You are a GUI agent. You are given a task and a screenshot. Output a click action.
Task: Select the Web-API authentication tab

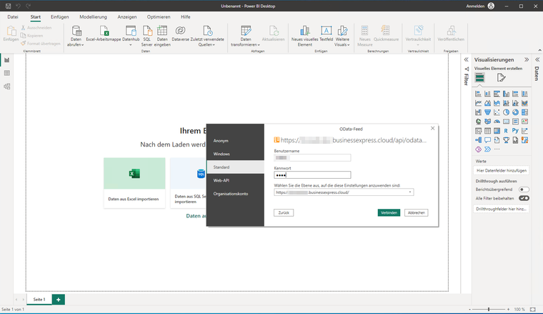[x=221, y=180]
